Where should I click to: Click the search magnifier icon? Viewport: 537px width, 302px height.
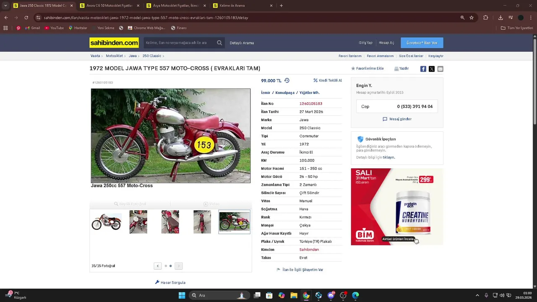(x=219, y=43)
